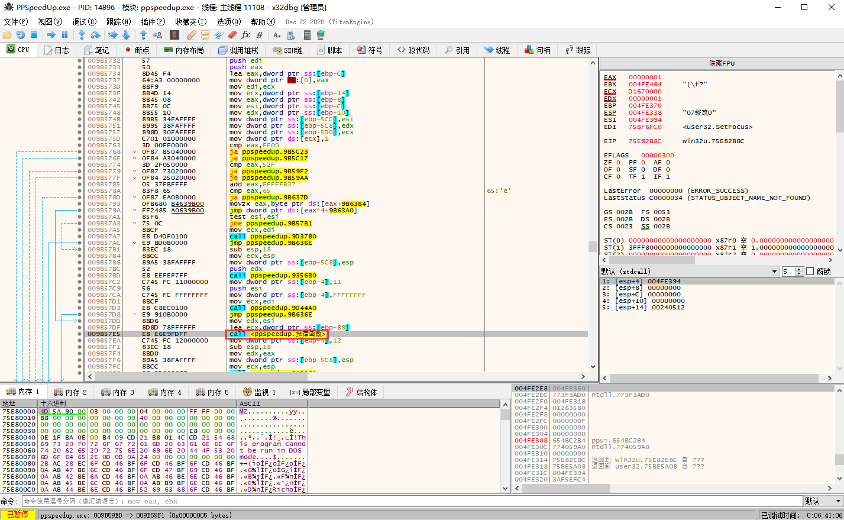
Task: Open the 句柄 (Handles) tab
Action: (x=538, y=50)
